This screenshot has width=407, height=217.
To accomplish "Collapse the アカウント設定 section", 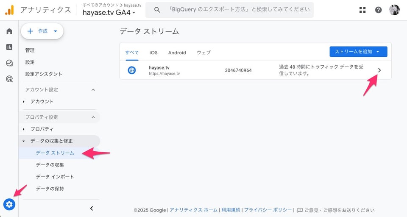I will click(93, 90).
